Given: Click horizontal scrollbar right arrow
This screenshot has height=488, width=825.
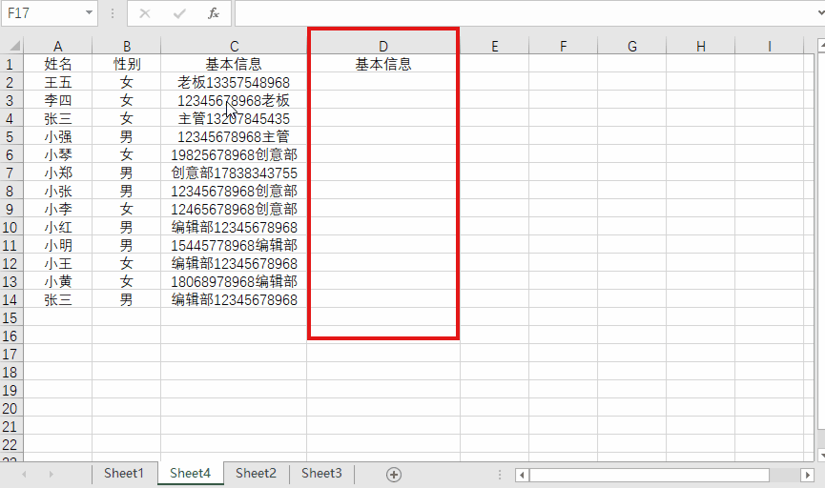Looking at the screenshot, I should point(807,476).
